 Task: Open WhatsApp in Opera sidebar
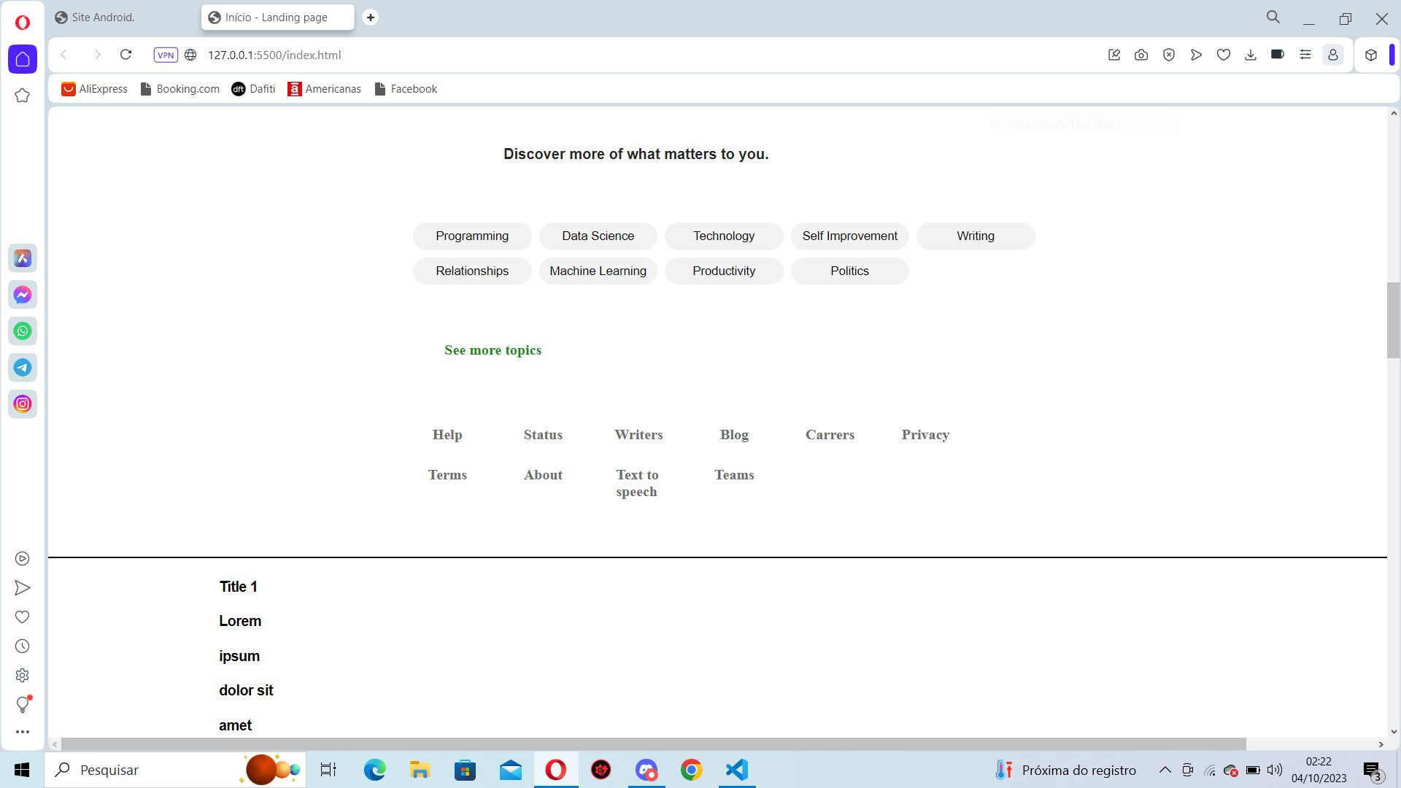(x=23, y=331)
